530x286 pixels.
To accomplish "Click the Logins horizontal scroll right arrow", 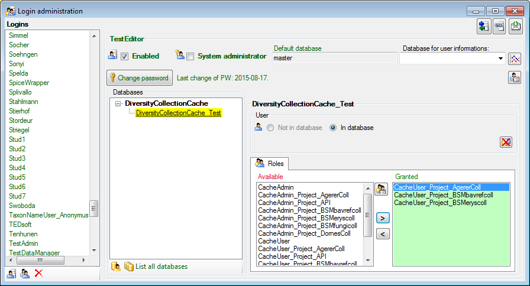I will tap(84, 261).
